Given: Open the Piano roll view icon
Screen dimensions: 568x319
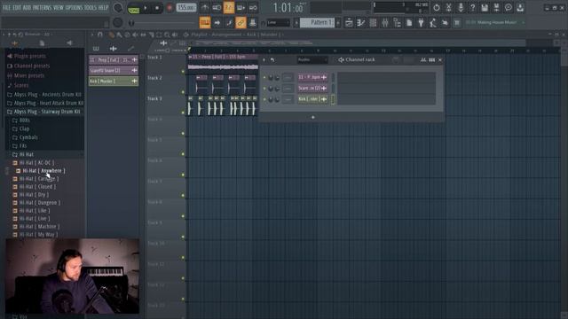Looking at the screenshot, I should click(x=361, y=23).
